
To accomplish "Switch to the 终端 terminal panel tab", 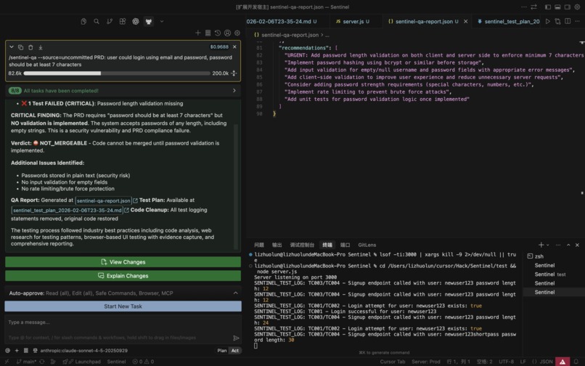I will click(x=327, y=245).
